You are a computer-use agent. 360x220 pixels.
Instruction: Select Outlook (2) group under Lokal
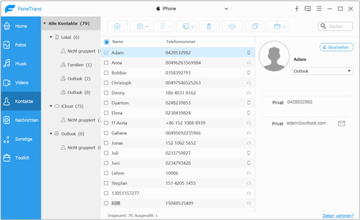76,79
